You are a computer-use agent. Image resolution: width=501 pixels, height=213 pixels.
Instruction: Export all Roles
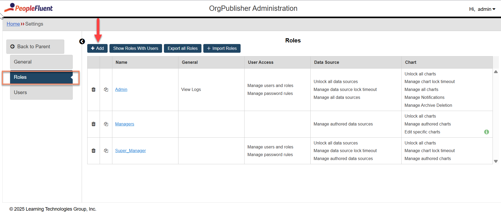pyautogui.click(x=183, y=48)
